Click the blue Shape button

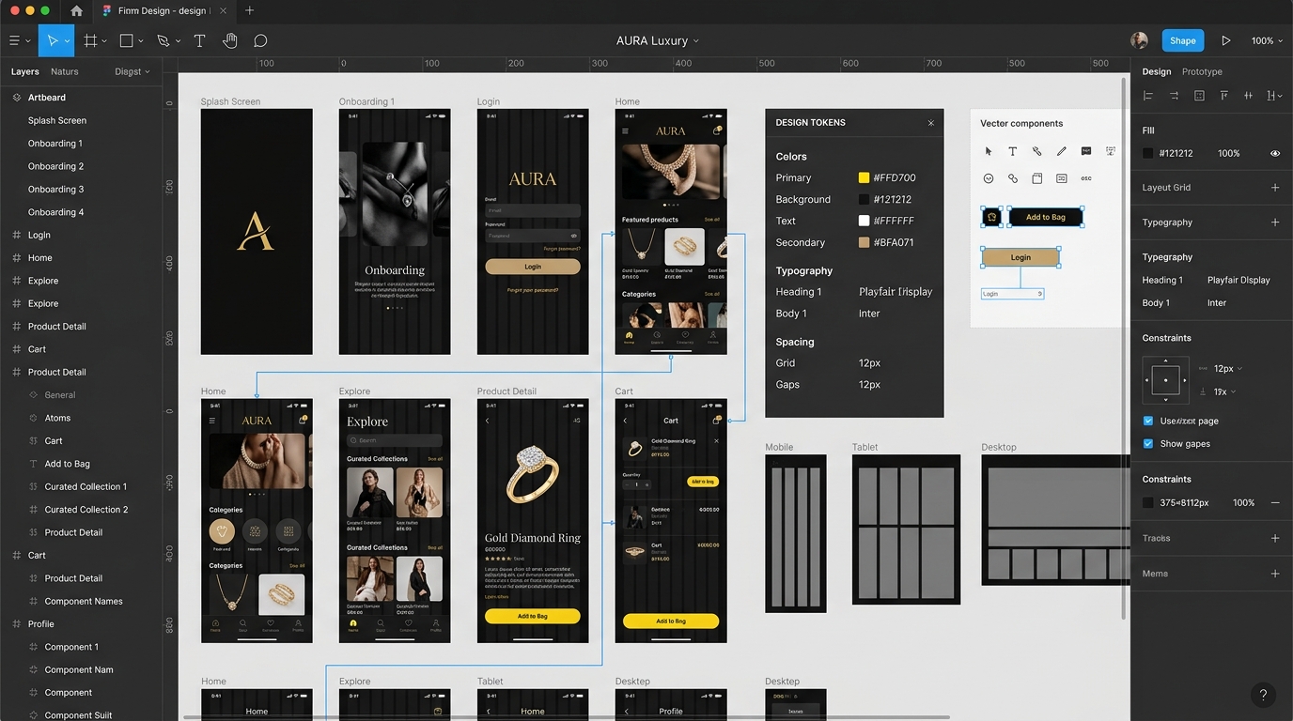(x=1183, y=40)
